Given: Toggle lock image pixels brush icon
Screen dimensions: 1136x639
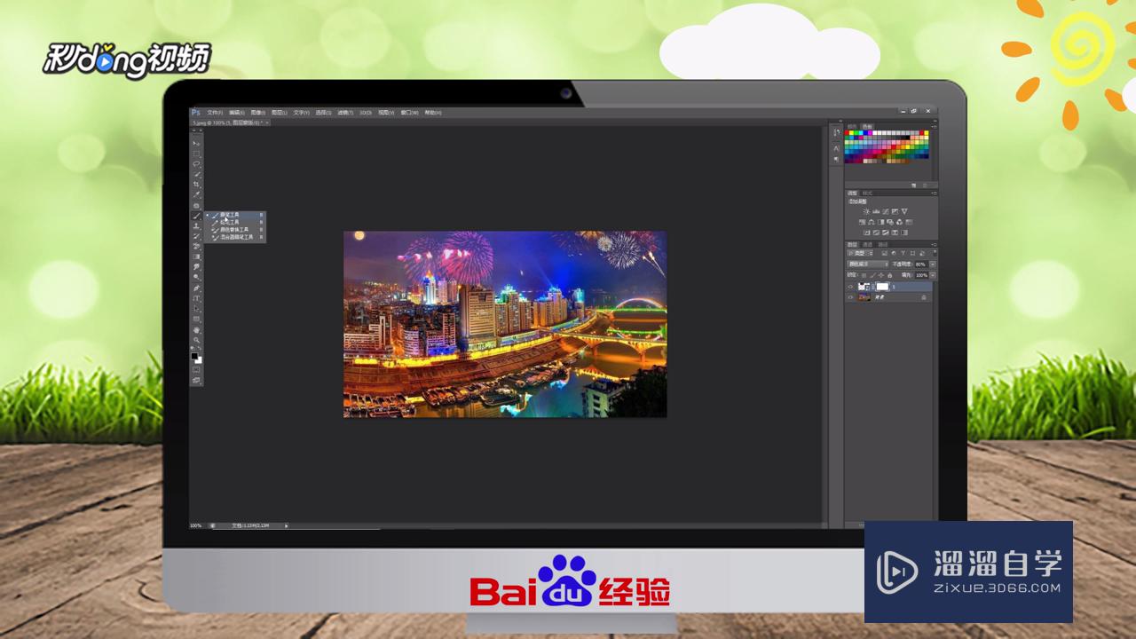Looking at the screenshot, I should (x=873, y=275).
